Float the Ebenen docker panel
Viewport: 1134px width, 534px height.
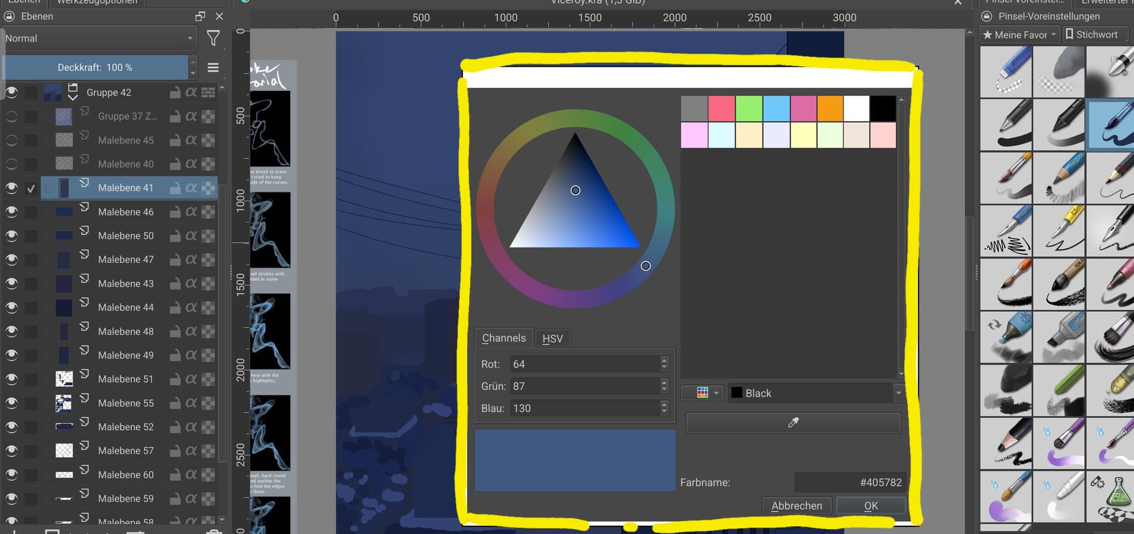tap(200, 17)
